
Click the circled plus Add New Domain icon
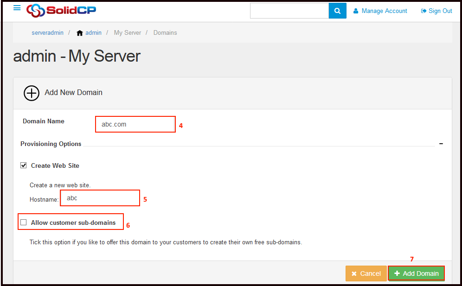coord(32,93)
